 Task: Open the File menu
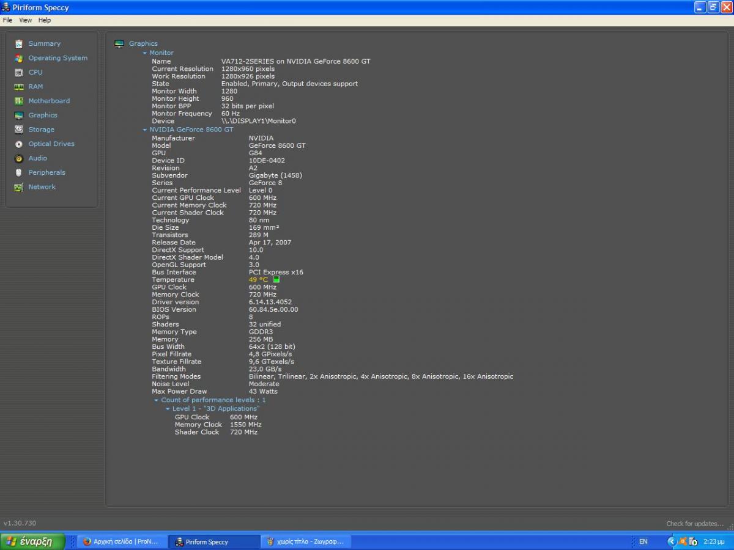coord(7,20)
